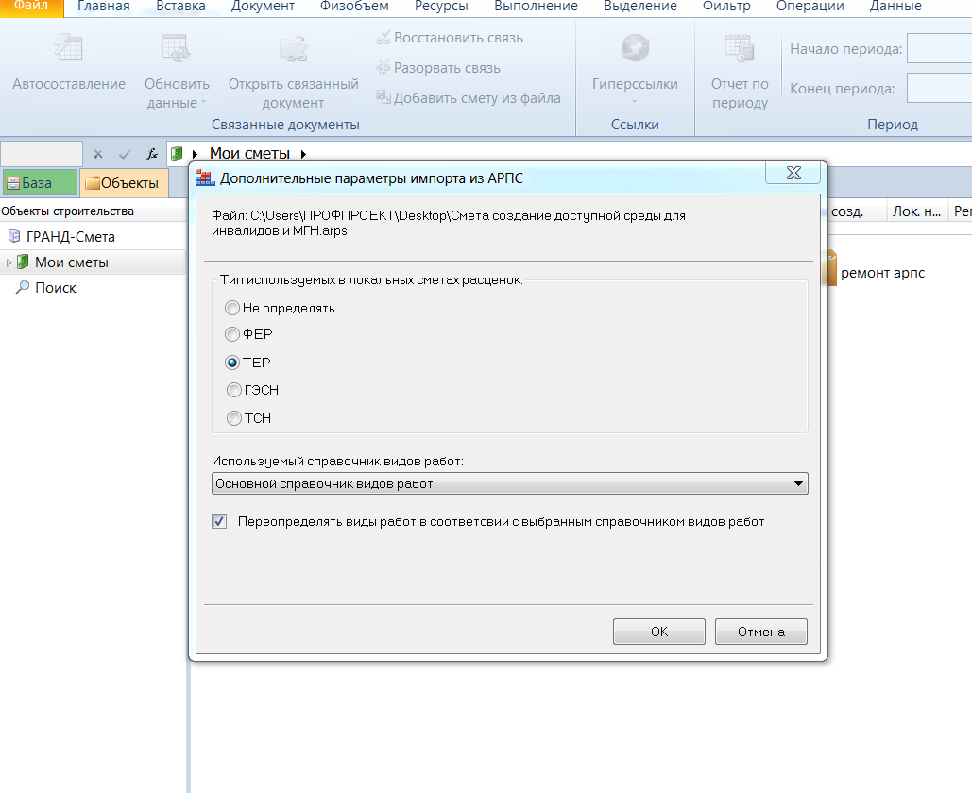
Task: Click Мои сметы path breadcrumb
Action: coord(249,154)
